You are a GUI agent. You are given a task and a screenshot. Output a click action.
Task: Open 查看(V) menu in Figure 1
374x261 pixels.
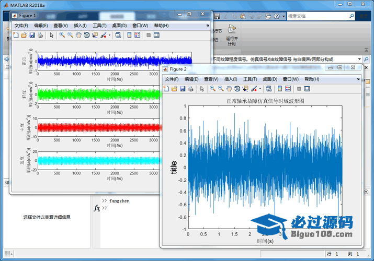coord(61,26)
